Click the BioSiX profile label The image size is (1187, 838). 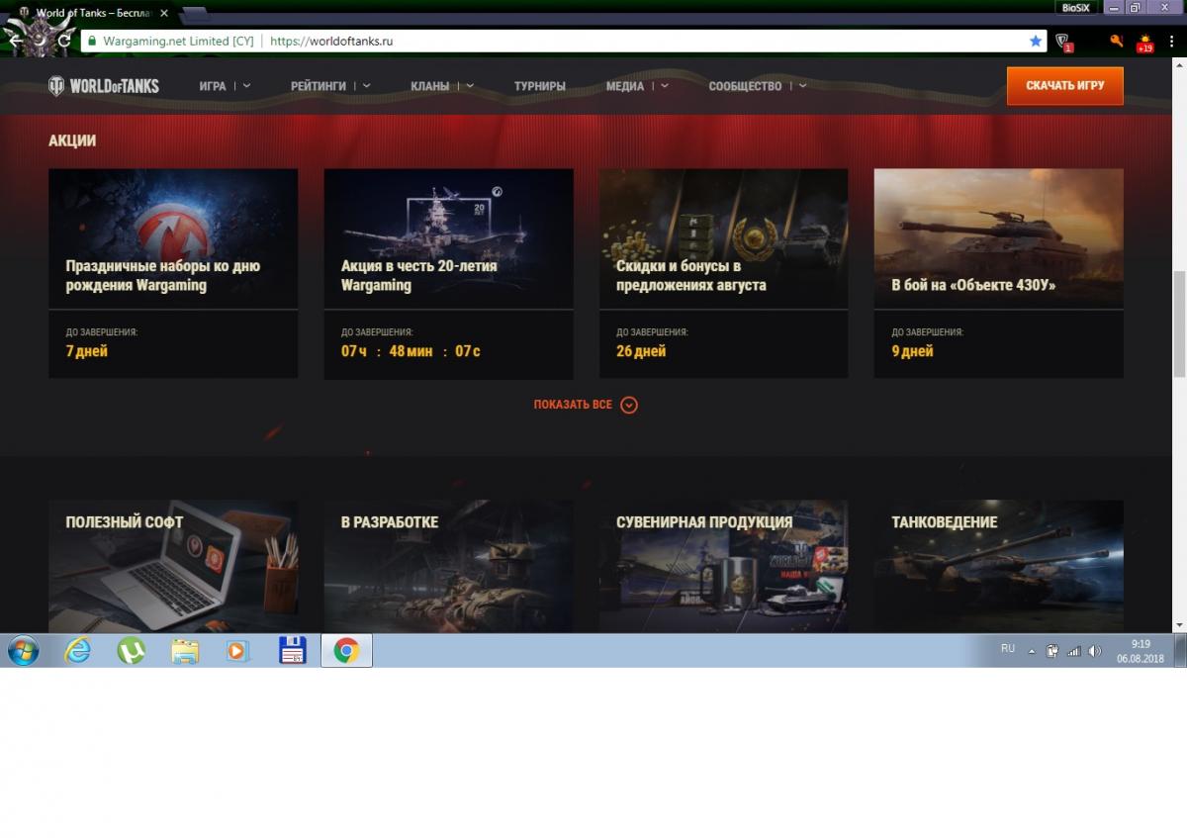tap(1075, 8)
